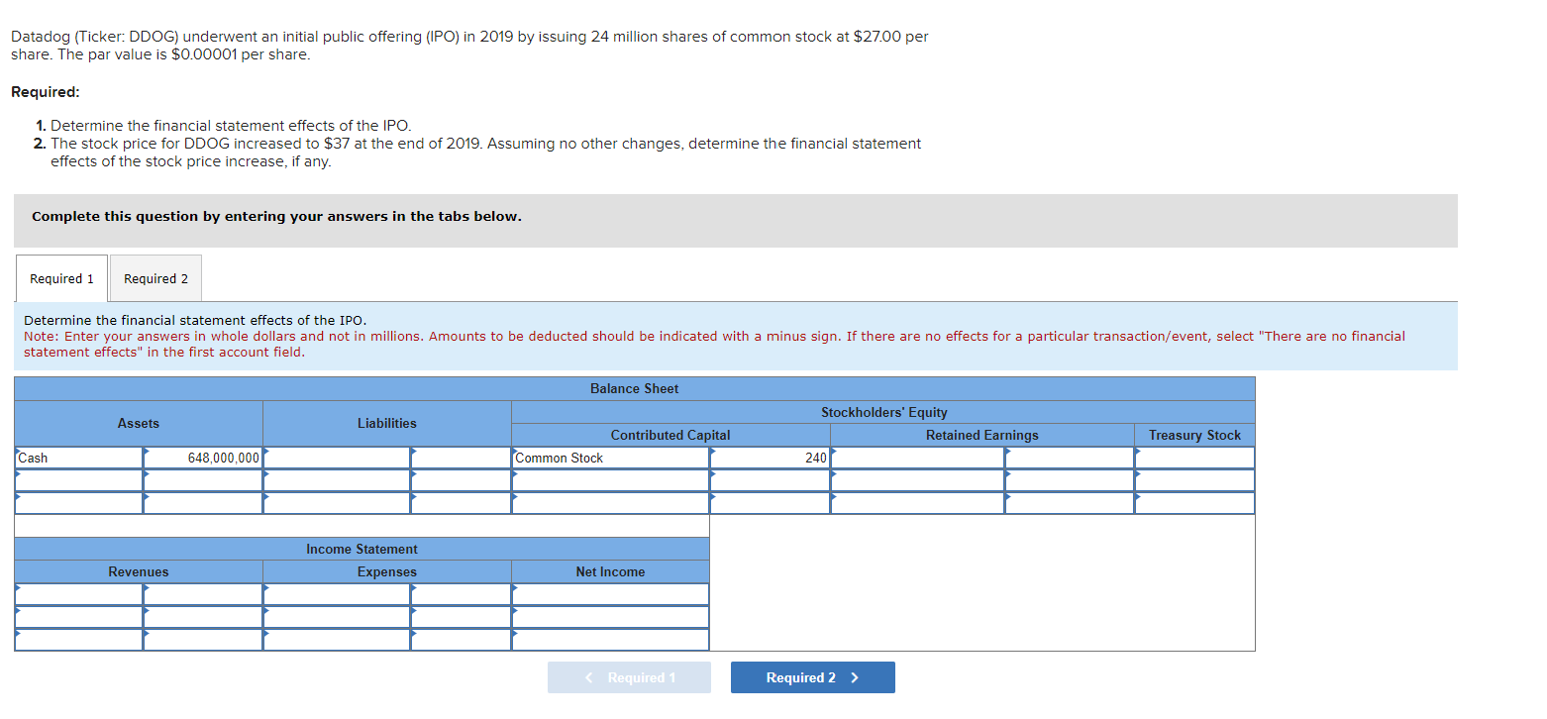Select the 240 amount field for Common Stock
The height and width of the screenshot is (719, 1547).
770,458
